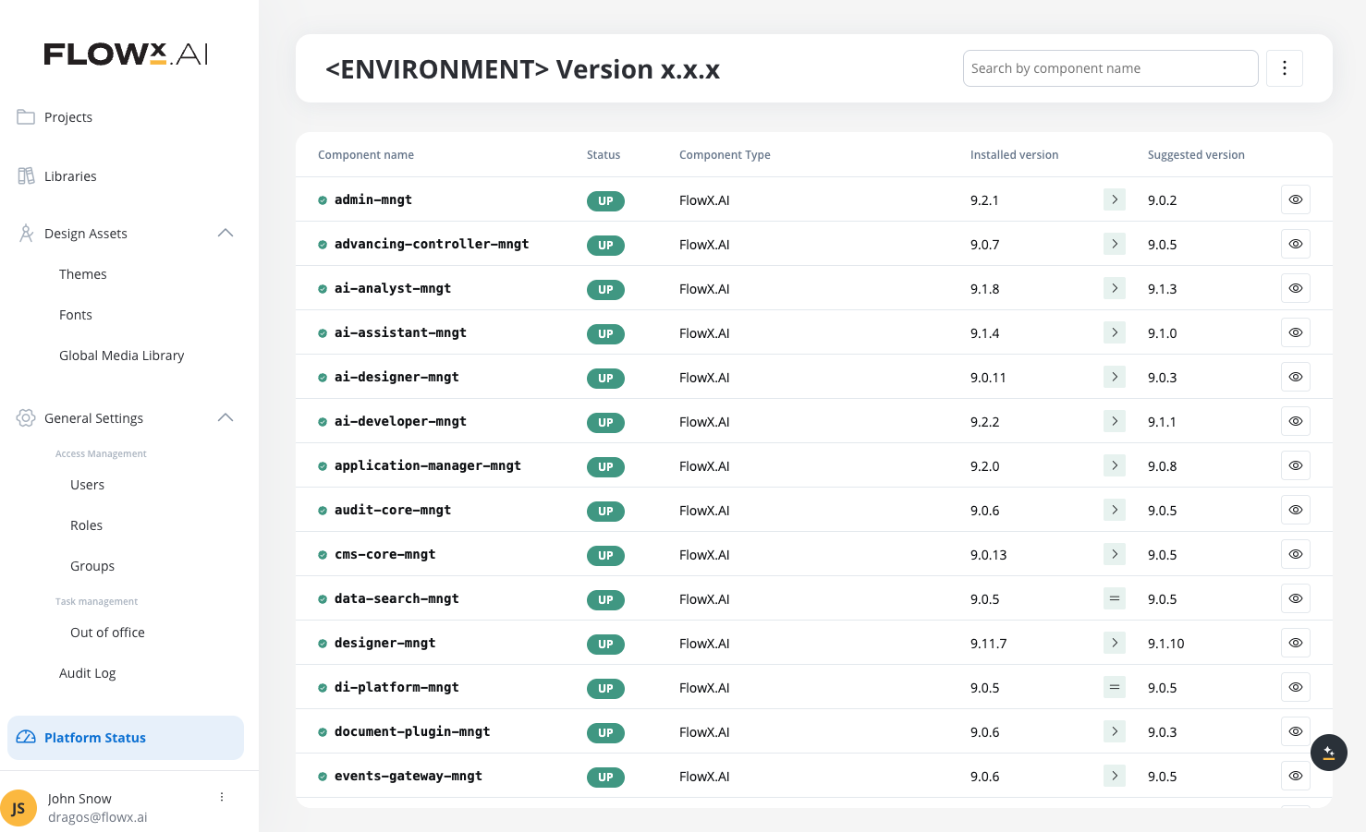View details eye icon for cms-core-mngt
This screenshot has width=1366, height=832.
pyautogui.click(x=1296, y=554)
